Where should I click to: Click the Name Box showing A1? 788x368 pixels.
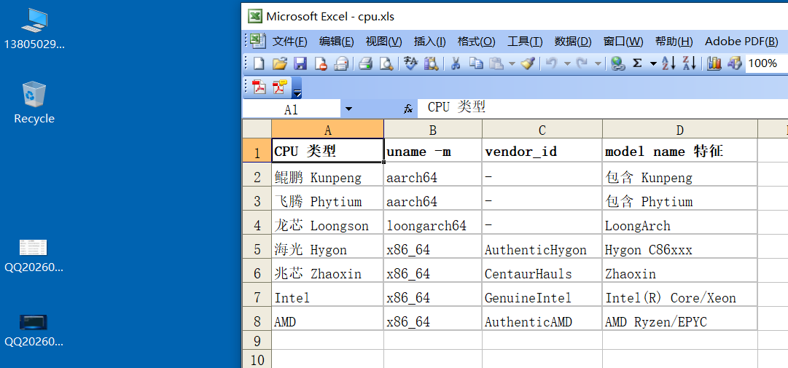click(x=292, y=109)
